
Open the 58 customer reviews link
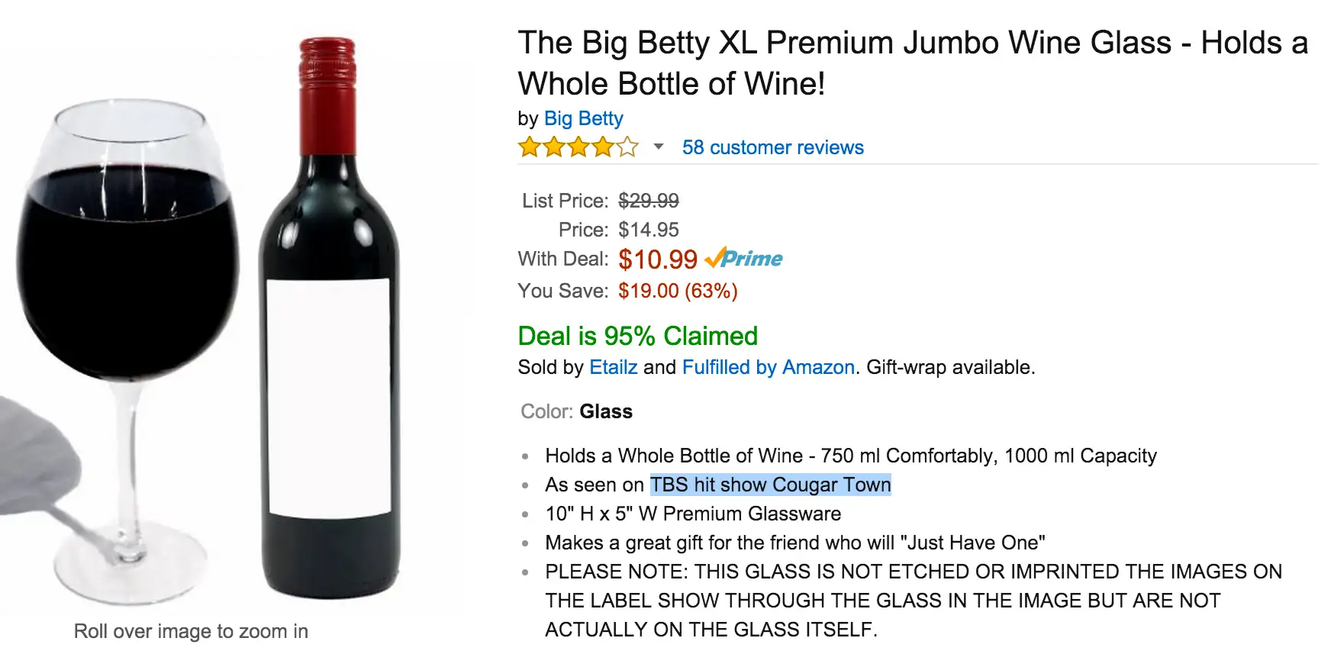coord(772,147)
